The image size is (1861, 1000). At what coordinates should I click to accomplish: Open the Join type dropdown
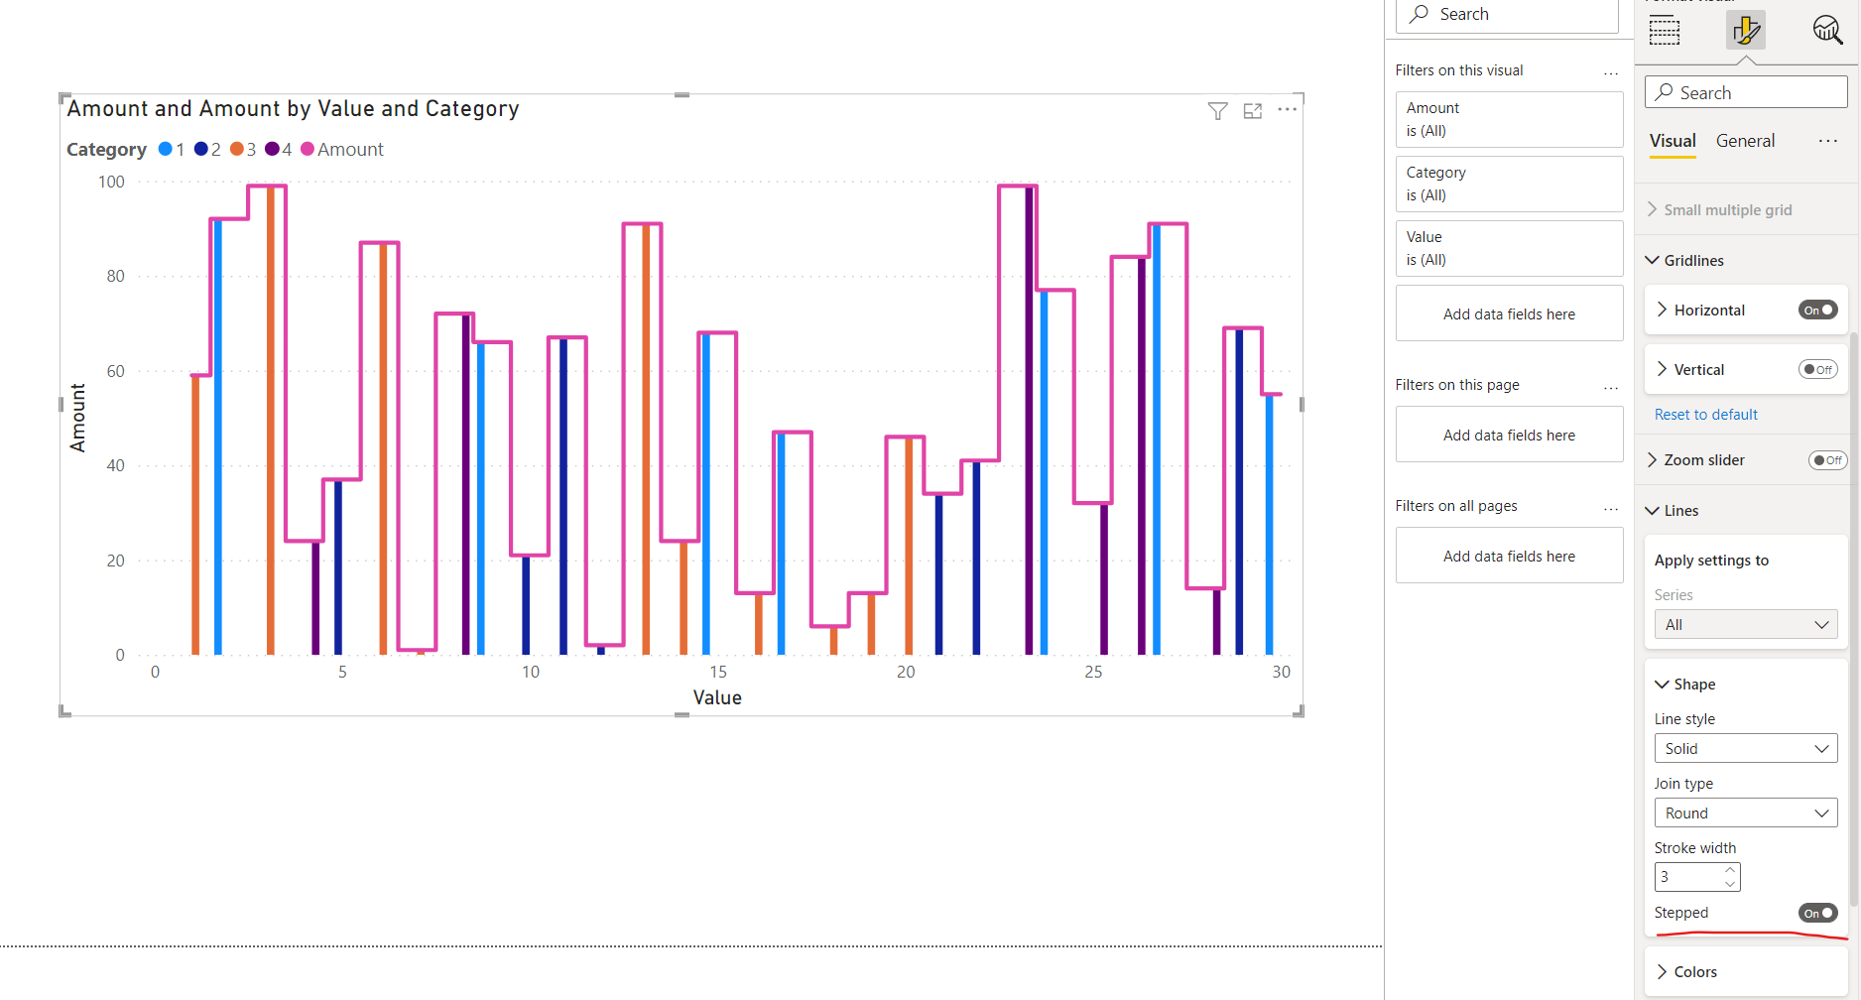pyautogui.click(x=1746, y=812)
